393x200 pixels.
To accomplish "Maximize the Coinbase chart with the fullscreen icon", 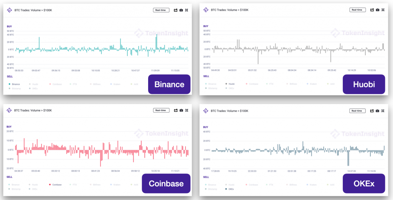I will [187, 110].
